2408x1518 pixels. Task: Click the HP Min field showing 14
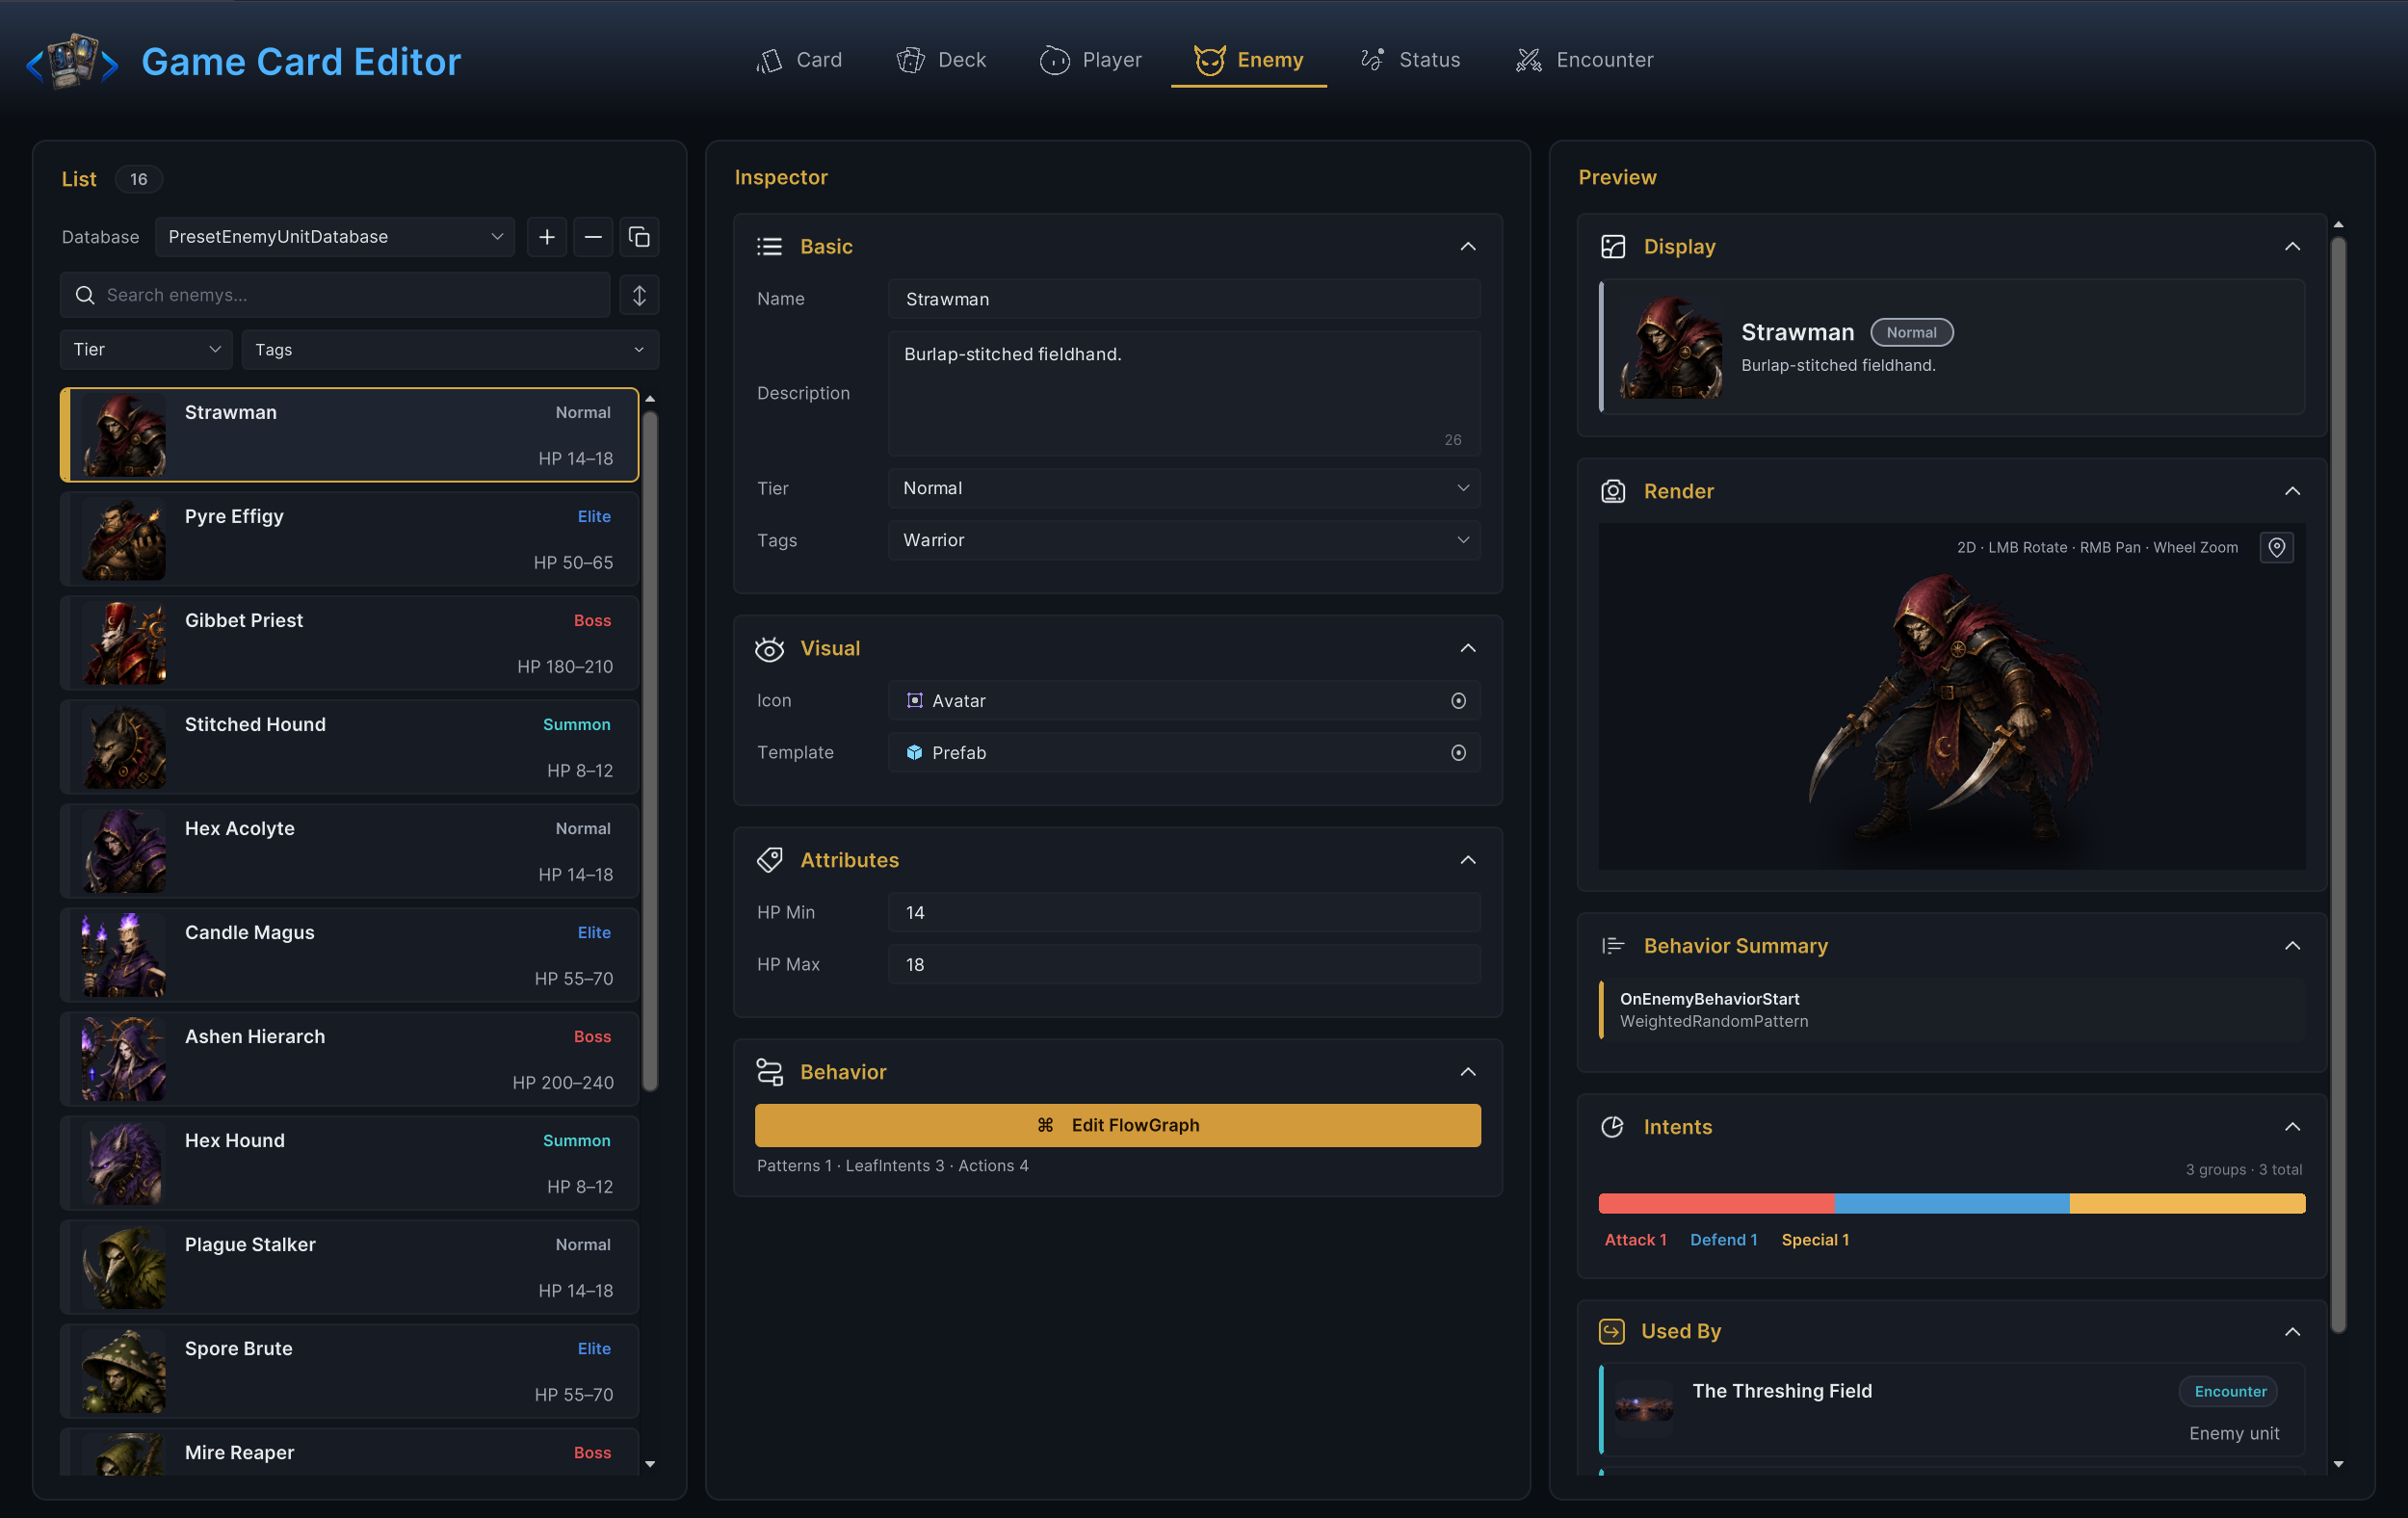click(1184, 912)
